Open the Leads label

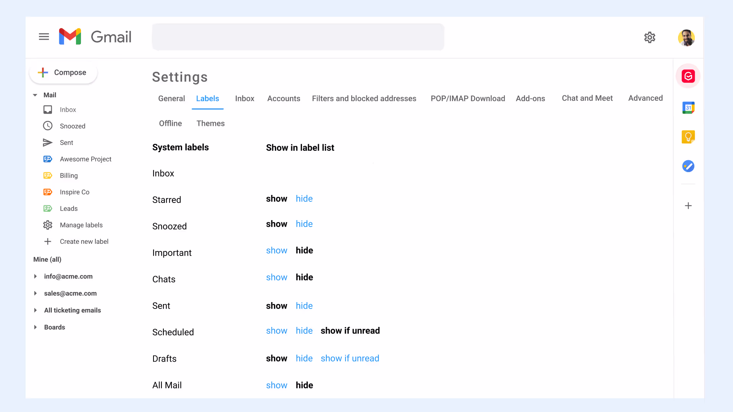pos(69,209)
